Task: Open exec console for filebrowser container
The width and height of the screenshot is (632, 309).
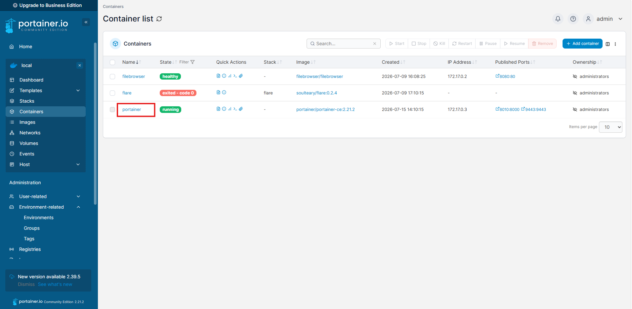Action: [x=235, y=76]
